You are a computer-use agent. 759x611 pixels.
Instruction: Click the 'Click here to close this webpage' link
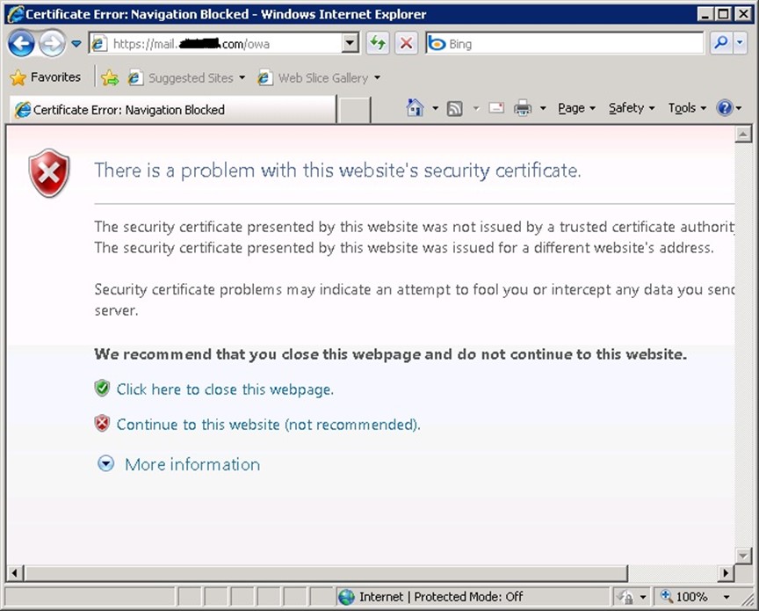point(225,389)
